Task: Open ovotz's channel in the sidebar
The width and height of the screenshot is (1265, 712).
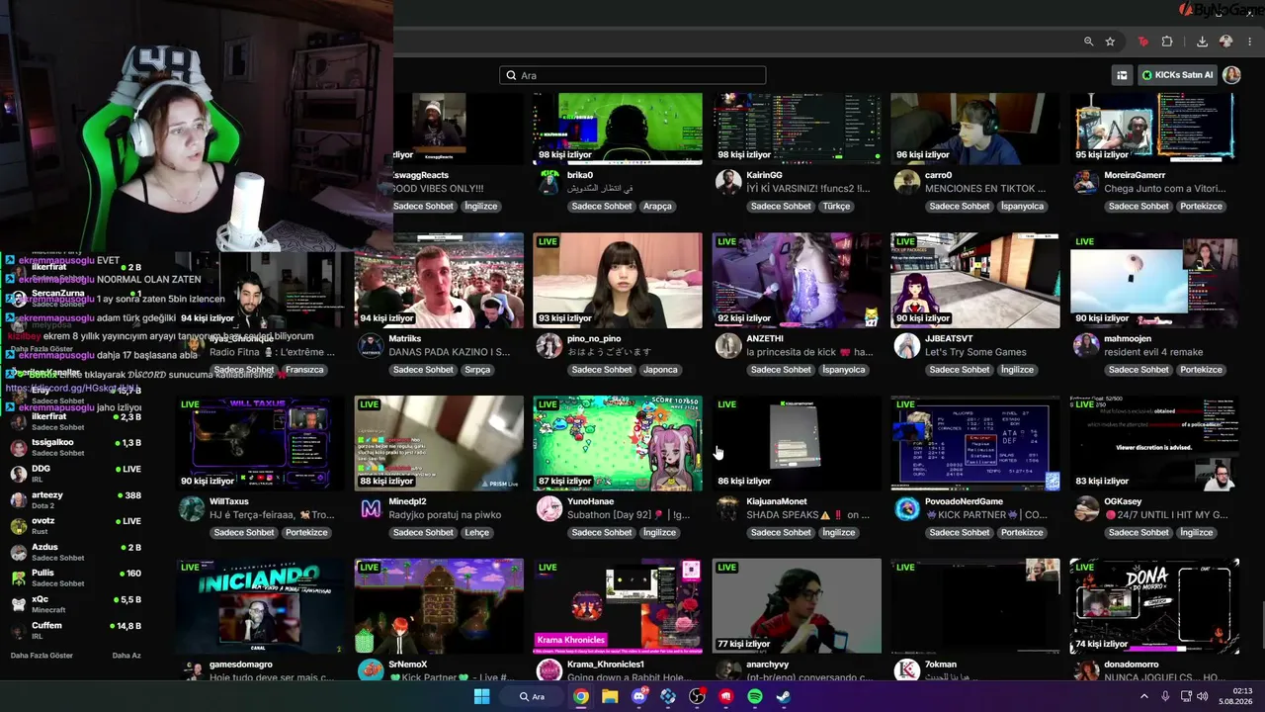Action: pos(76,526)
